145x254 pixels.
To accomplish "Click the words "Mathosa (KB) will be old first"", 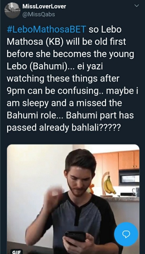I will click(66, 42).
